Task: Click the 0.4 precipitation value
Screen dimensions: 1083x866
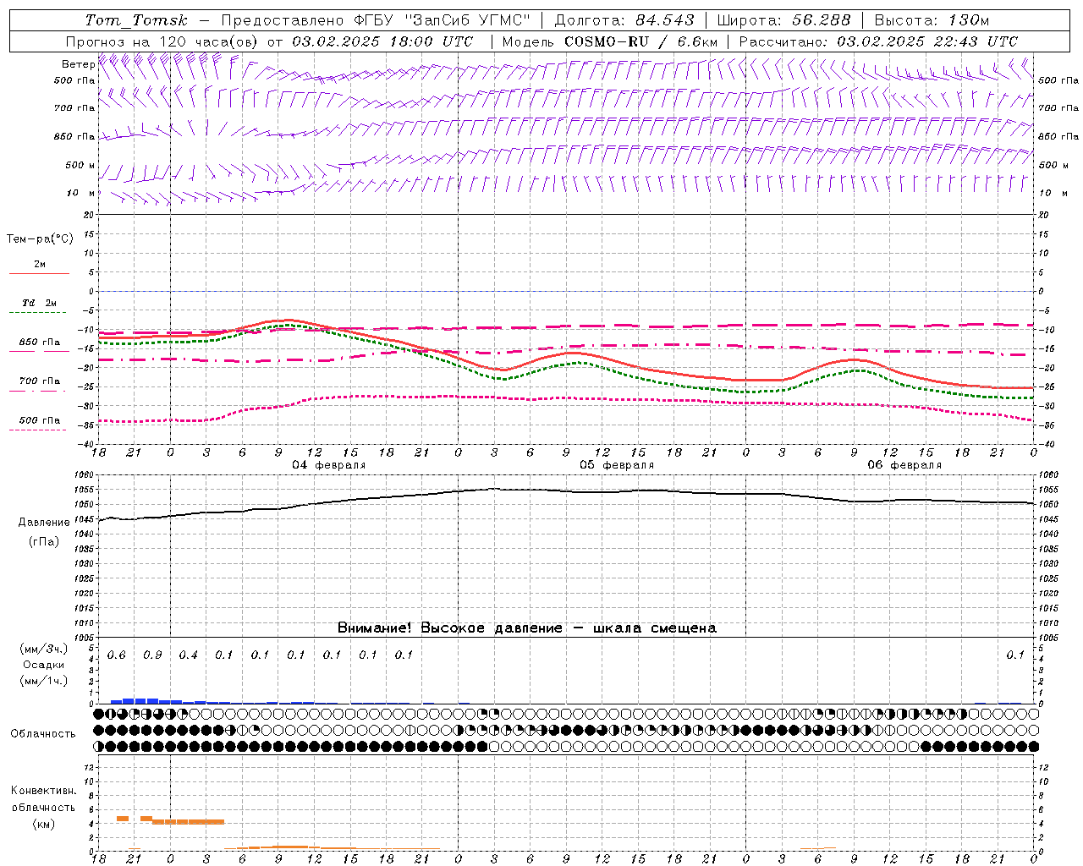Action: [188, 655]
